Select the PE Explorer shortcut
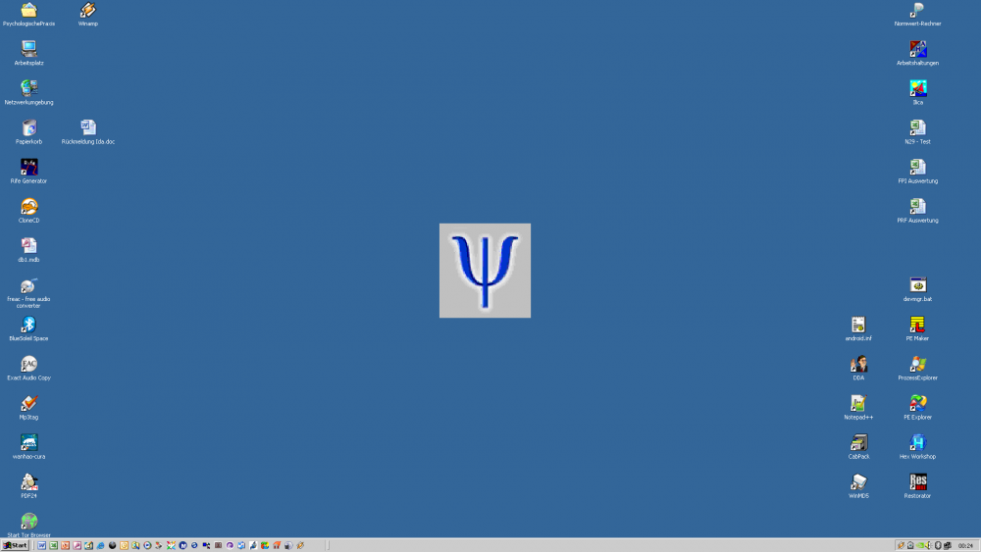This screenshot has width=981, height=552. (918, 408)
